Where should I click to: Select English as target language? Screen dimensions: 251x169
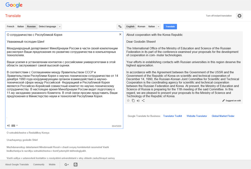pyautogui.click(x=130, y=26)
